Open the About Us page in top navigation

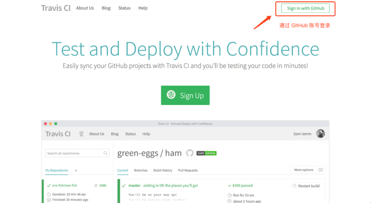coord(85,8)
